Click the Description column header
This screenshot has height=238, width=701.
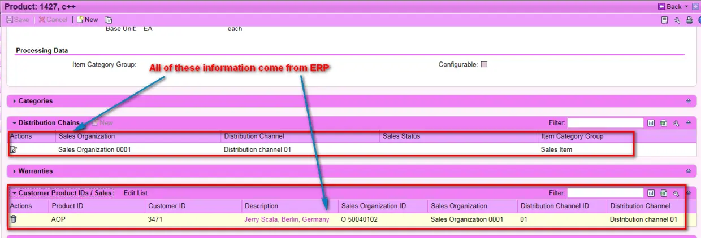(x=261, y=206)
